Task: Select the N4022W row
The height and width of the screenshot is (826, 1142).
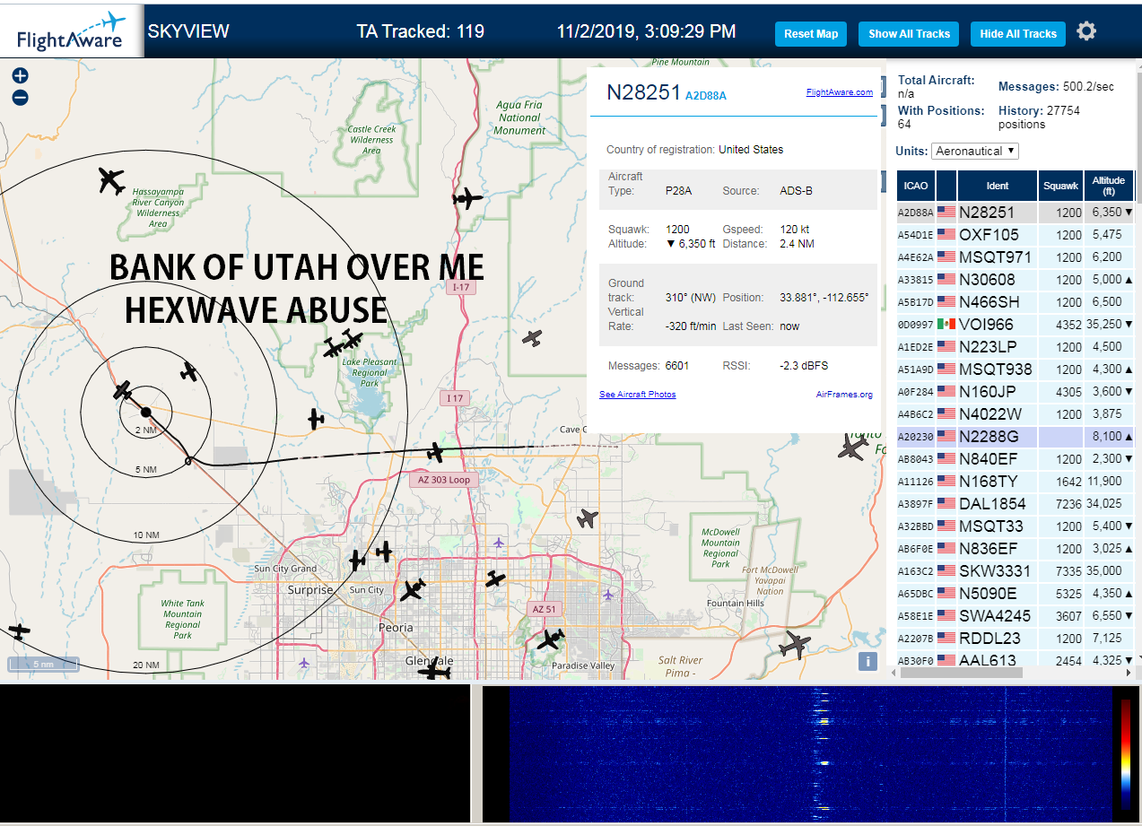Action: 1016,414
